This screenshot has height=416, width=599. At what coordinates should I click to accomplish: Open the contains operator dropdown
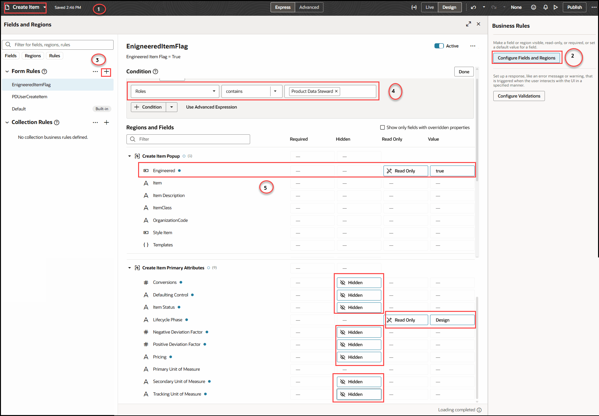(276, 91)
